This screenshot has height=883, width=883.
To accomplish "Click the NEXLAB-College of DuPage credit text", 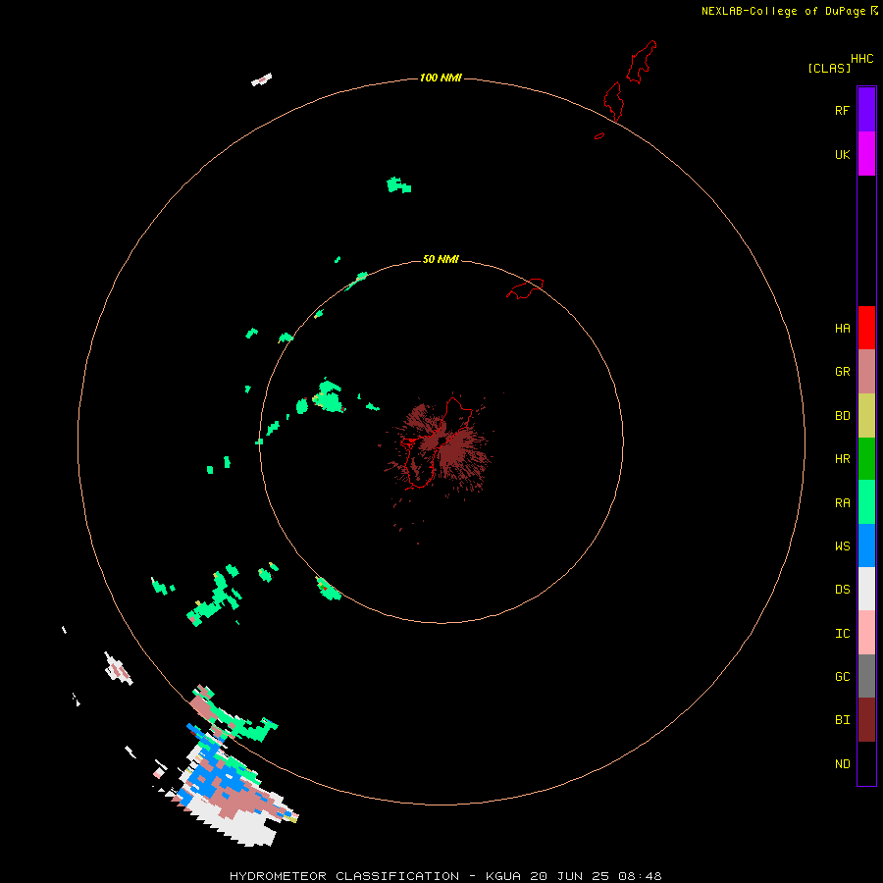I will click(783, 11).
